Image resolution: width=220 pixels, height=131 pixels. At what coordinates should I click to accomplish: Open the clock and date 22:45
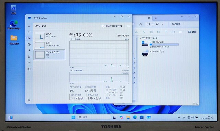pos(205,117)
